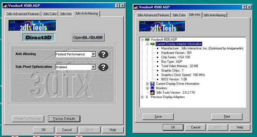Click the 3dfx Tools Version icon
The width and height of the screenshot is (257, 137).
152,92
